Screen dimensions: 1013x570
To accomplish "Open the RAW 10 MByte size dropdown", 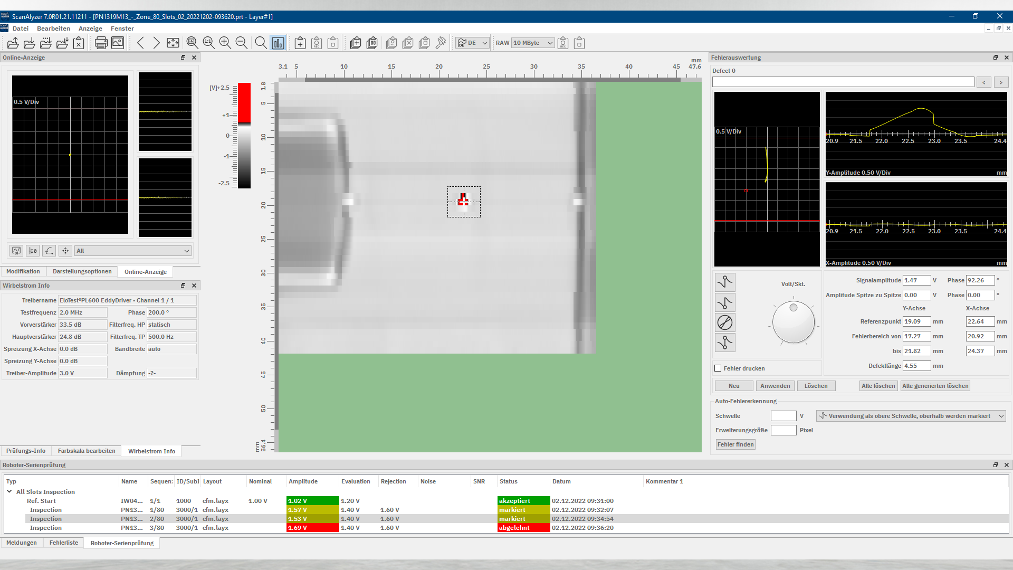I will coord(533,43).
